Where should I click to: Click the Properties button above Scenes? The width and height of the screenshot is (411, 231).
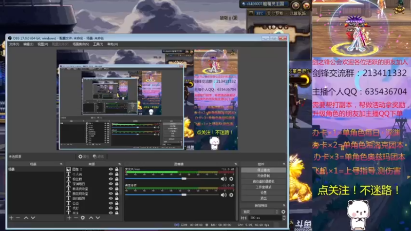coord(84,157)
